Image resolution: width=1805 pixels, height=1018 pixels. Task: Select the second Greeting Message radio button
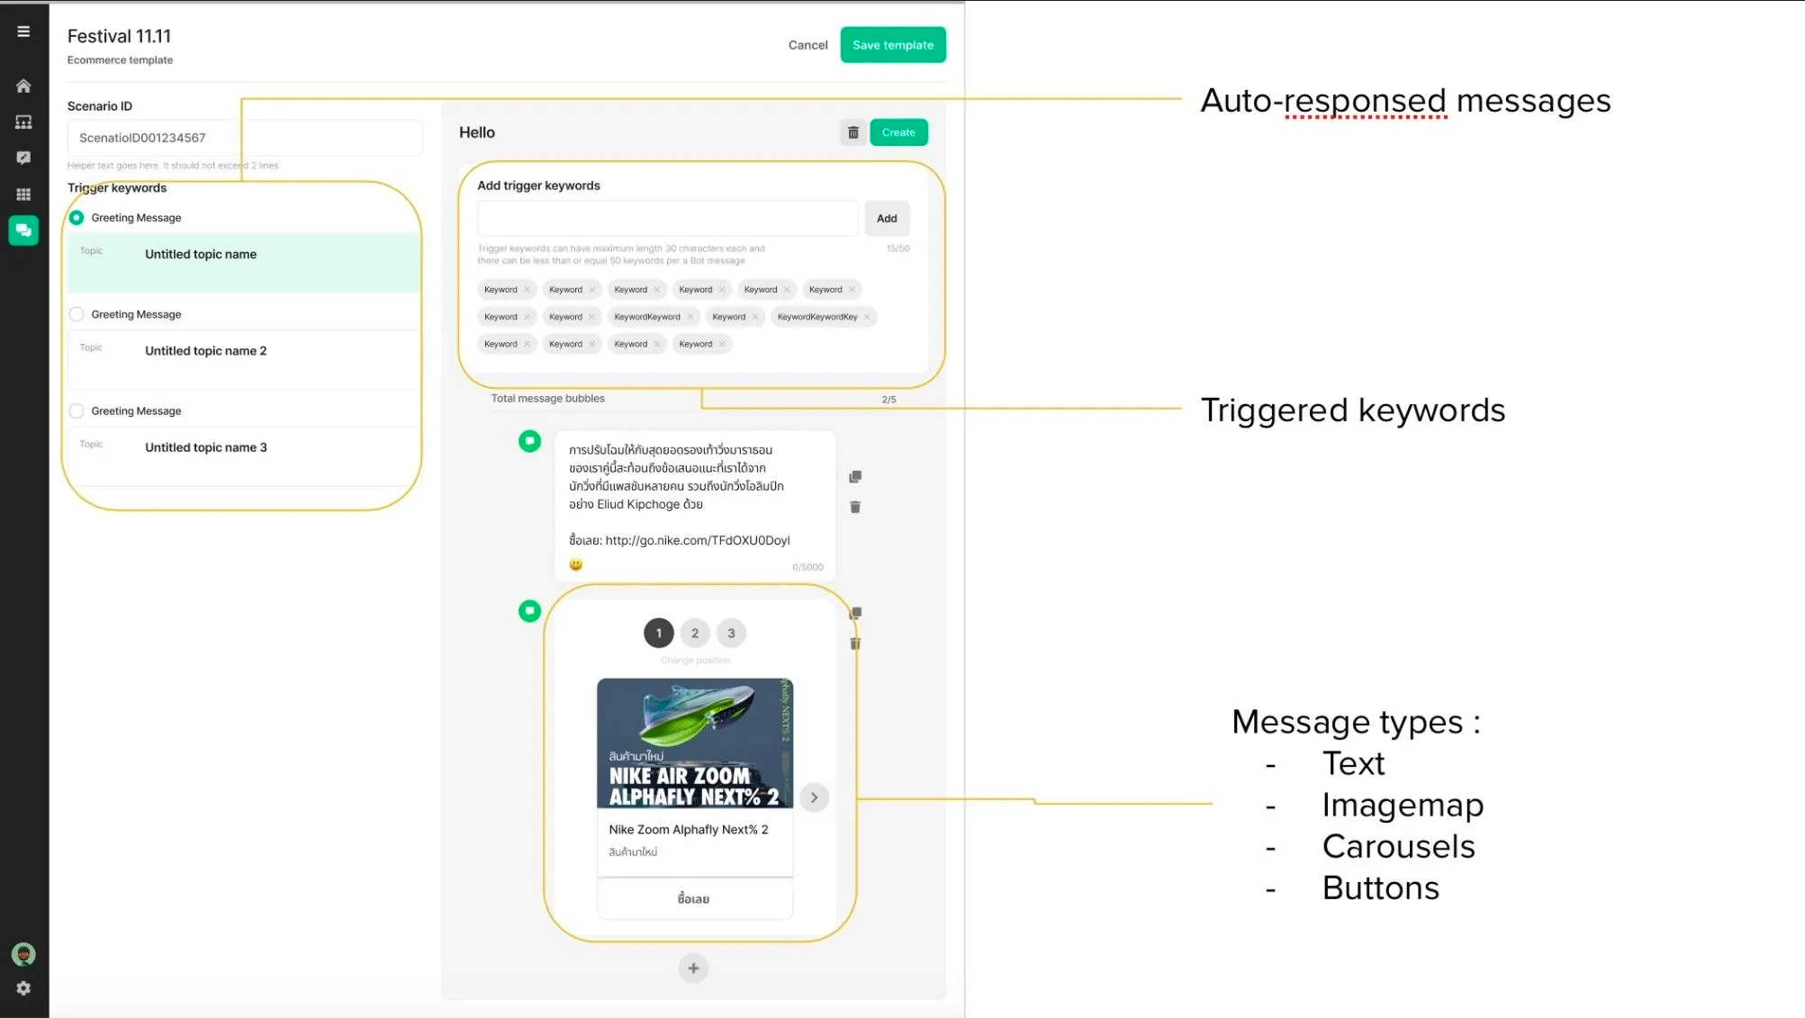(x=77, y=314)
